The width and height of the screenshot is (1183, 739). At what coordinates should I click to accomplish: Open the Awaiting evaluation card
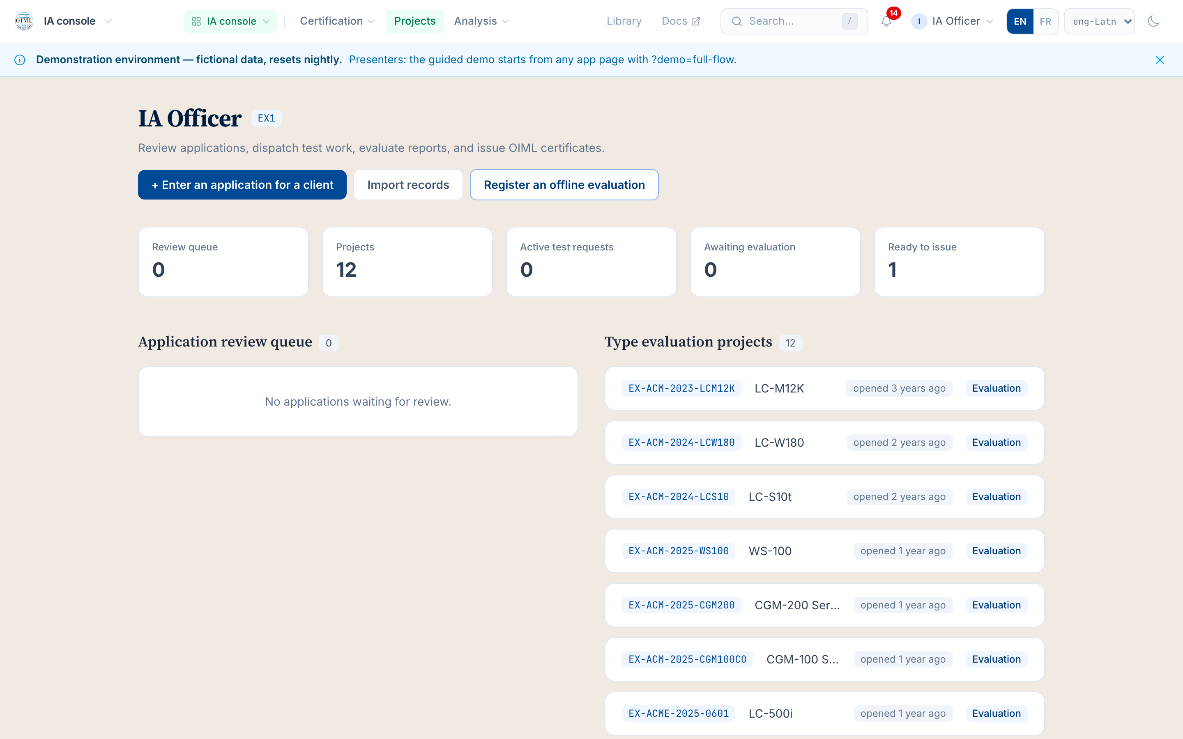tap(775, 262)
